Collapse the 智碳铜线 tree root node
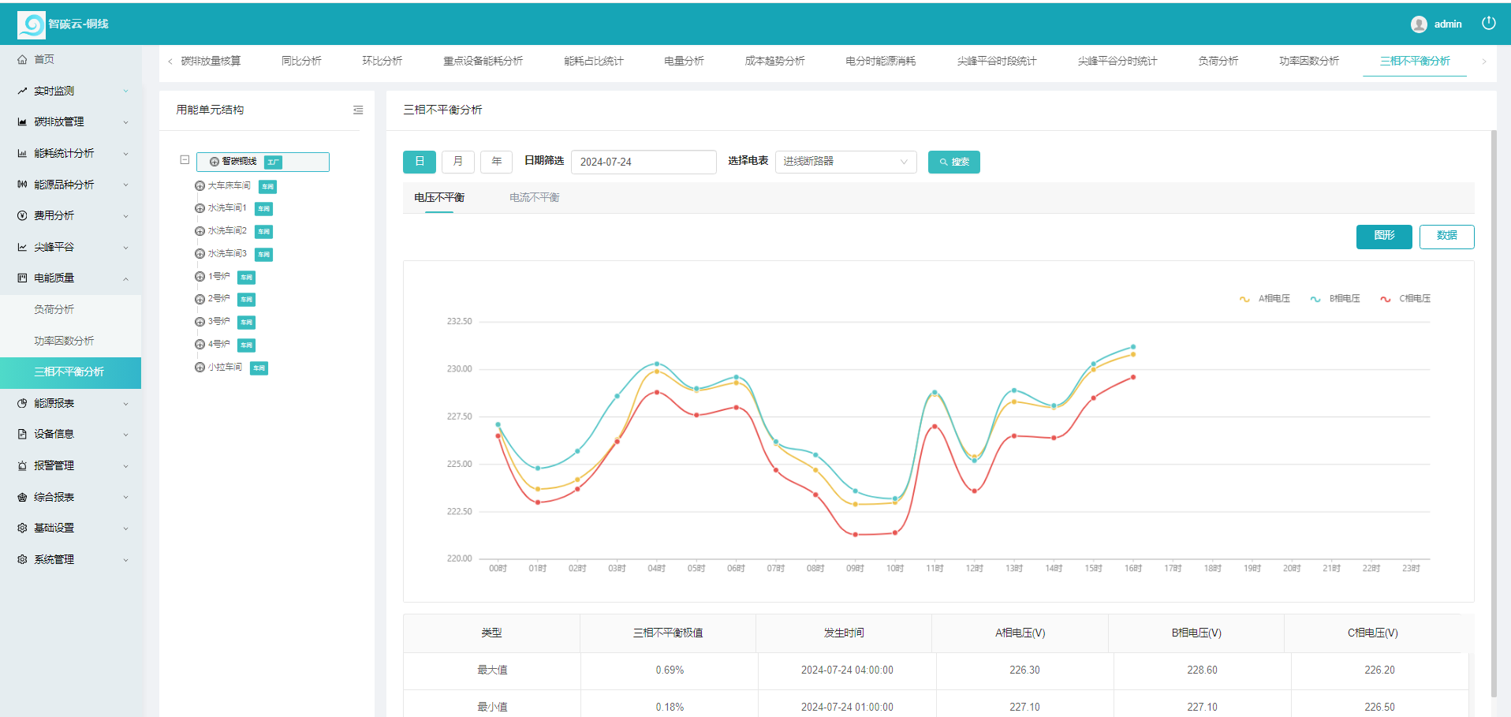Image resolution: width=1511 pixels, height=717 pixels. point(184,160)
